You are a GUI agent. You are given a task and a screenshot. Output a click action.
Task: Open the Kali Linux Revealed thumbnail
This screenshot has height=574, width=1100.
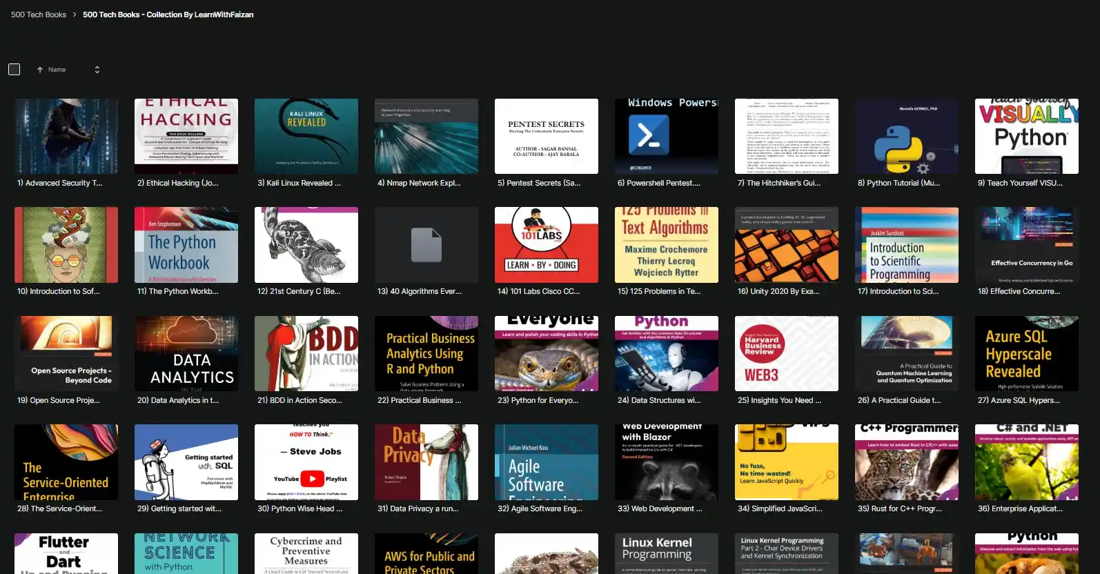click(306, 136)
